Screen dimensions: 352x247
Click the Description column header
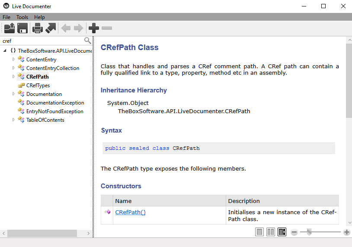[282, 201]
